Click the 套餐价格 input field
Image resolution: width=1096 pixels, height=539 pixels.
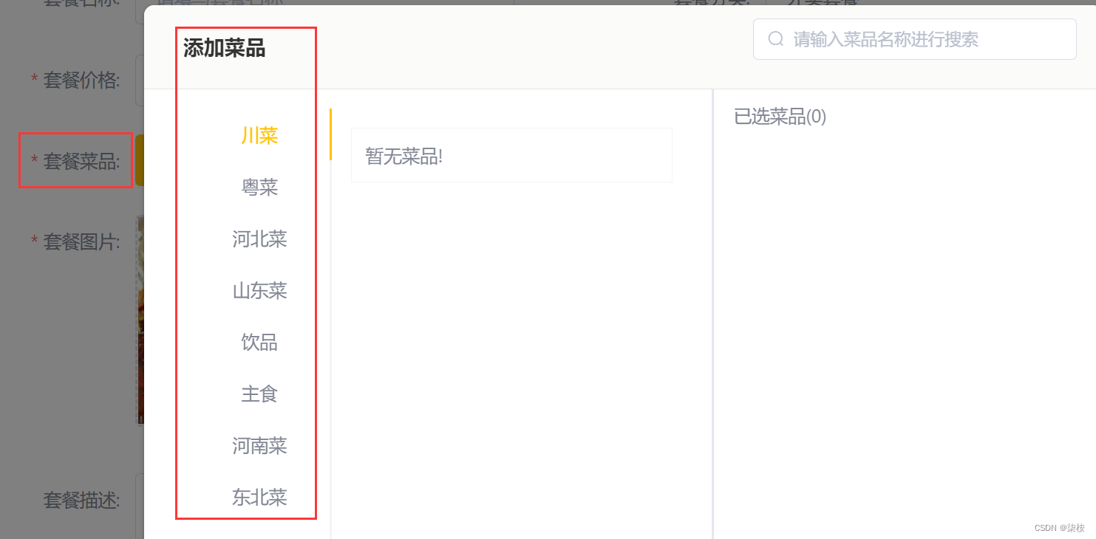point(140,80)
